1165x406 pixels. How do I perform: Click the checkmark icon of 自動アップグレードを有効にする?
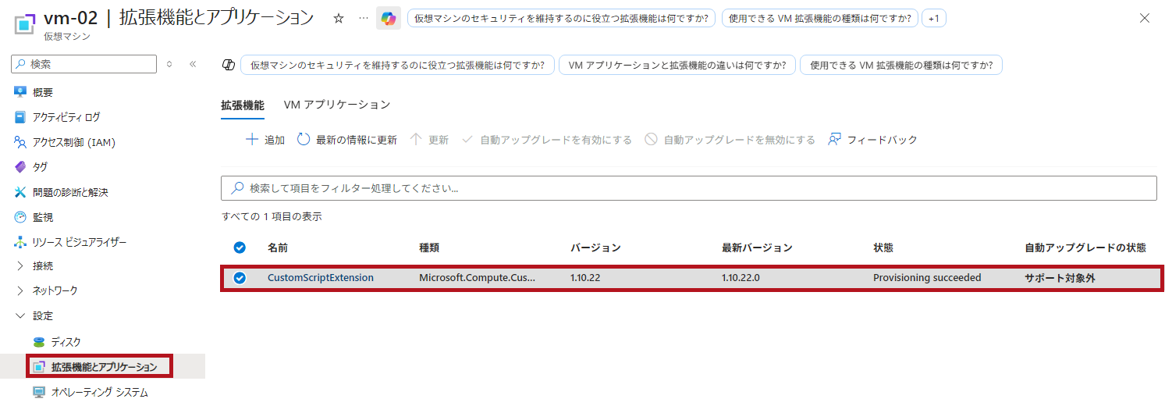point(467,140)
